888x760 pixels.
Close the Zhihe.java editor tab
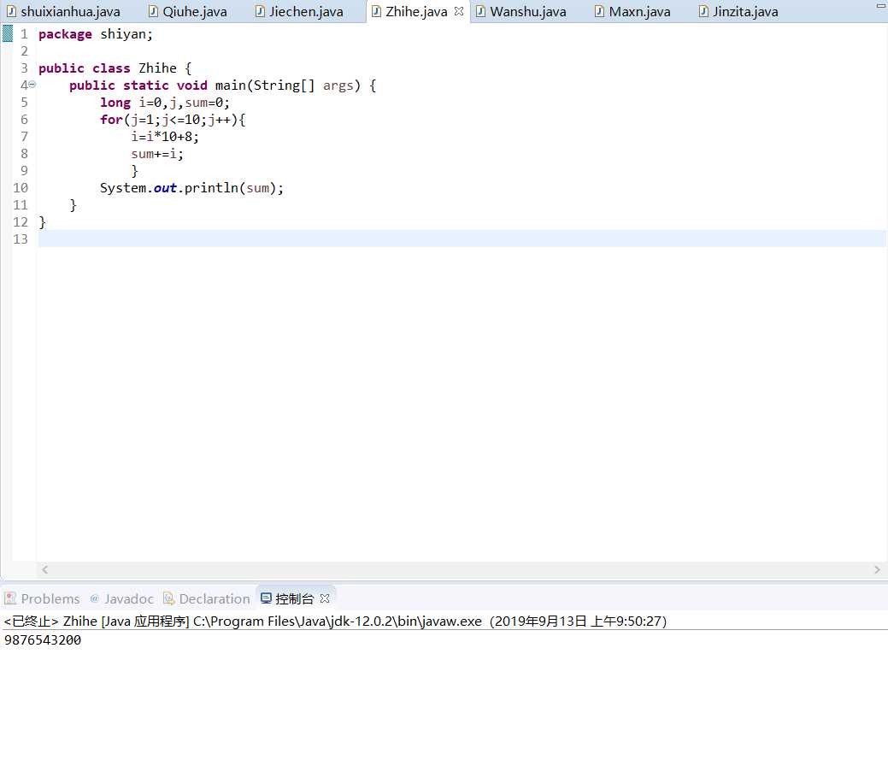tap(459, 11)
